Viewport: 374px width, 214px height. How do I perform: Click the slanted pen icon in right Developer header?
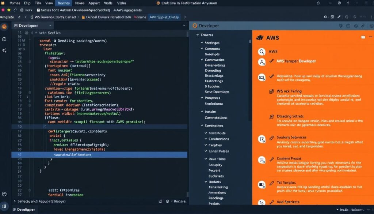pyautogui.click(x=363, y=26)
